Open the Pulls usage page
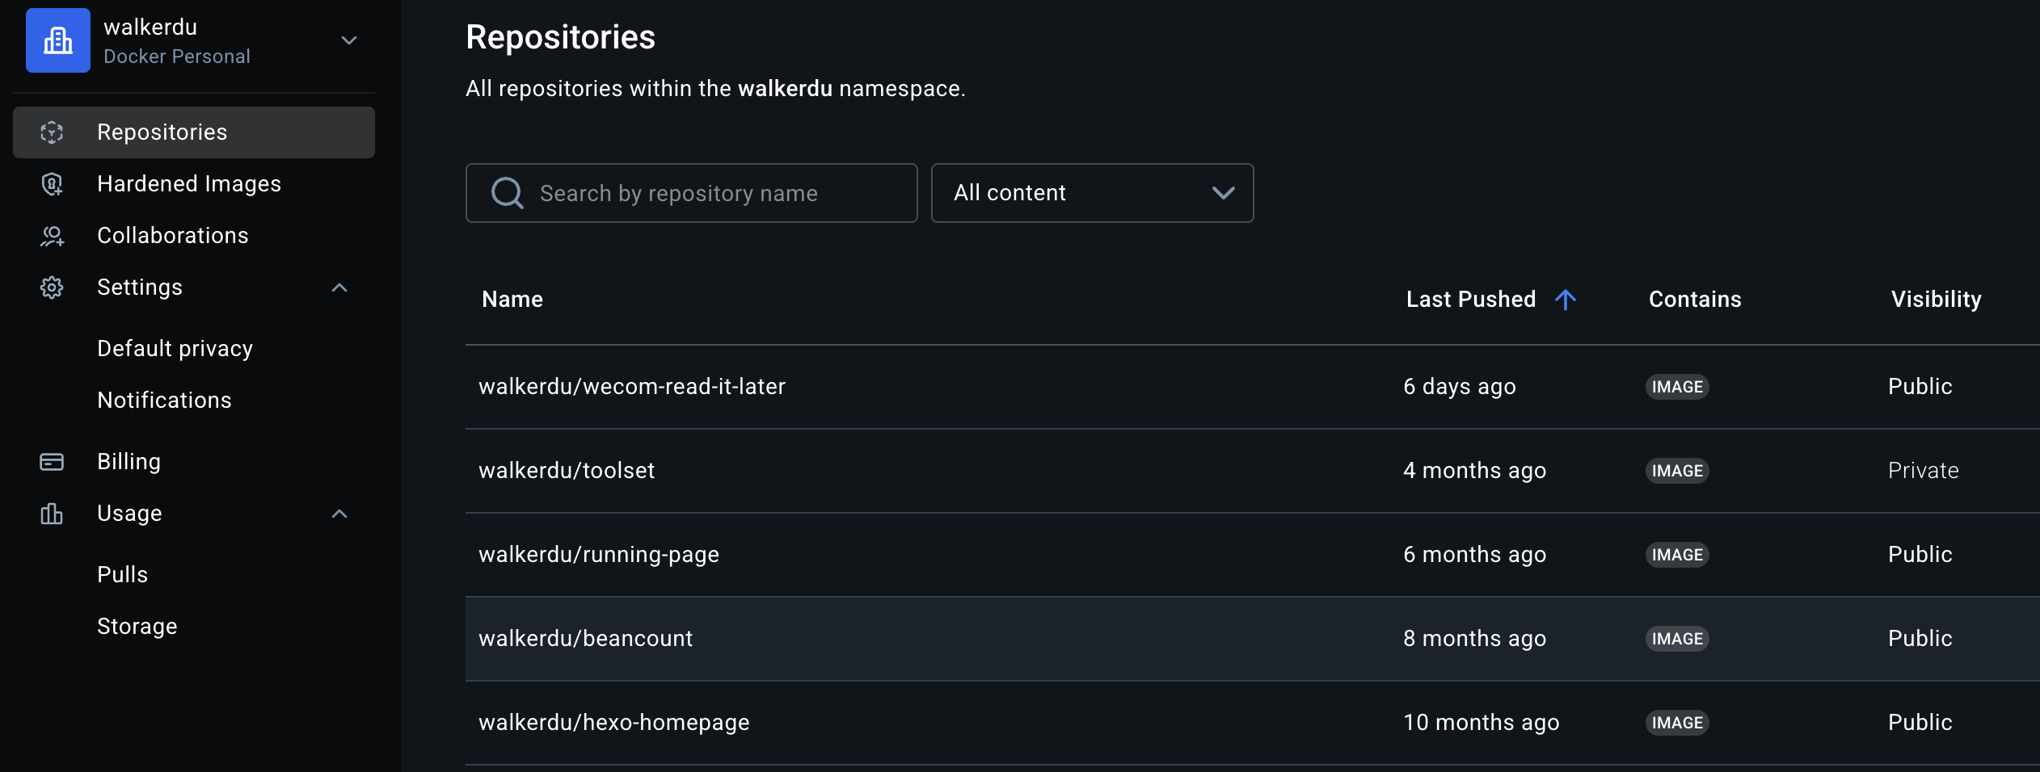This screenshot has height=772, width=2040. (122, 575)
